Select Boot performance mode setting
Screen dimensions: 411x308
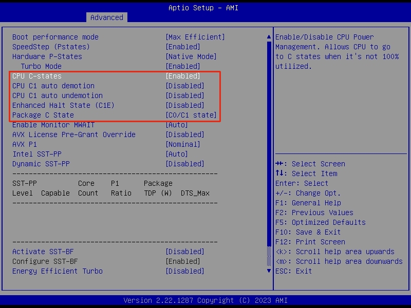pyautogui.click(x=55, y=37)
